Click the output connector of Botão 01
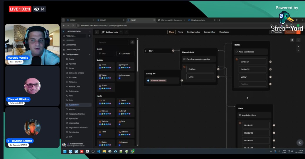The width and height of the screenshot is (305, 159). (270, 62)
